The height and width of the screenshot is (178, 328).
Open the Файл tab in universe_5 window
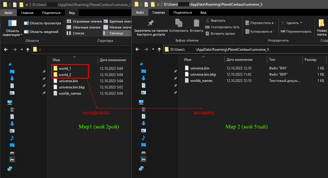(x=140, y=12)
